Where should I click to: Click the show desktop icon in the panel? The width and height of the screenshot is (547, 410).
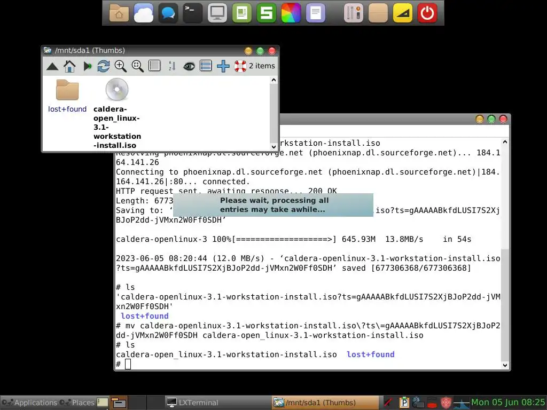pos(103,403)
